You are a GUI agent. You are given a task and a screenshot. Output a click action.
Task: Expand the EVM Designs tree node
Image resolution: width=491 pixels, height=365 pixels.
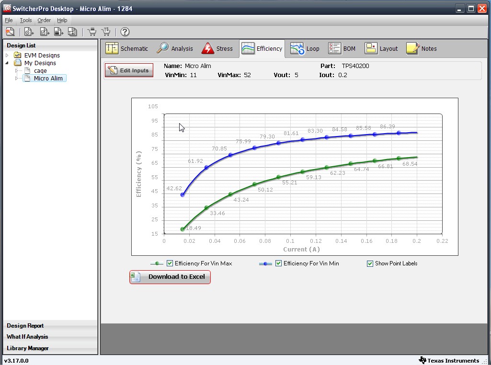[7, 55]
